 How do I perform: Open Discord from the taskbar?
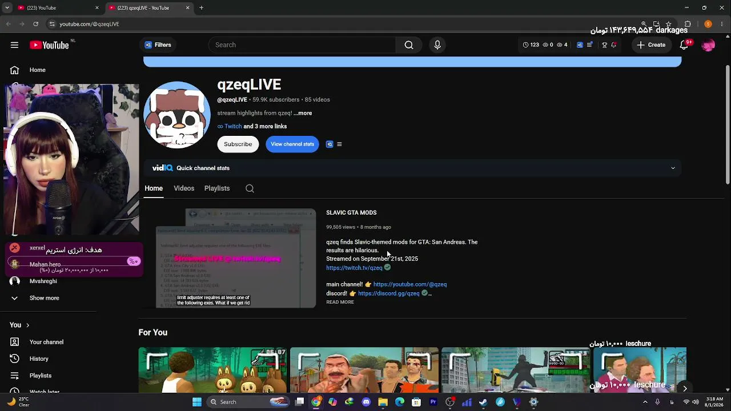tap(366, 402)
